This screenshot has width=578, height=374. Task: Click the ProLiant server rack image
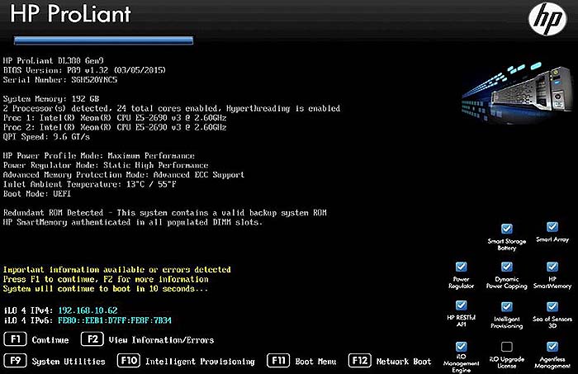516,92
